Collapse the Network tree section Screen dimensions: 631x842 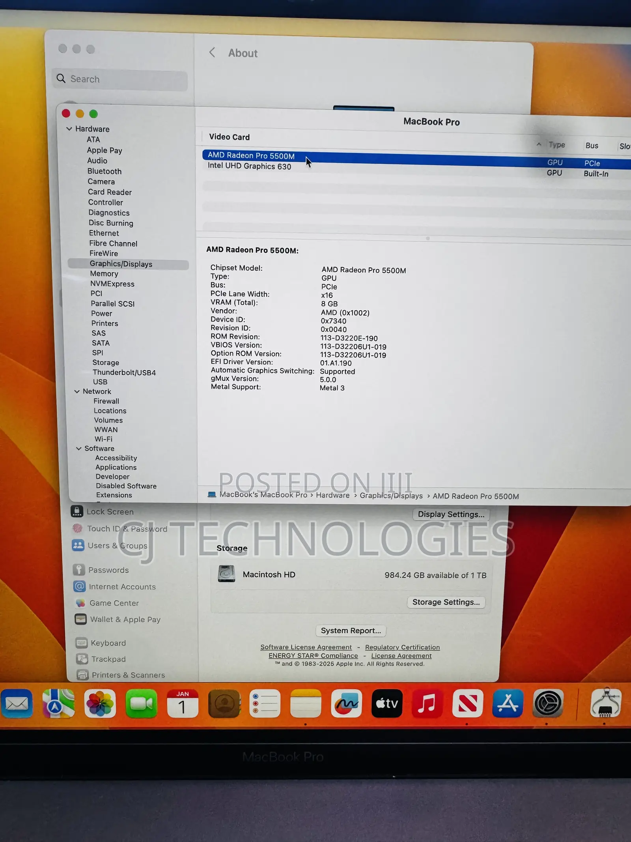coord(77,391)
